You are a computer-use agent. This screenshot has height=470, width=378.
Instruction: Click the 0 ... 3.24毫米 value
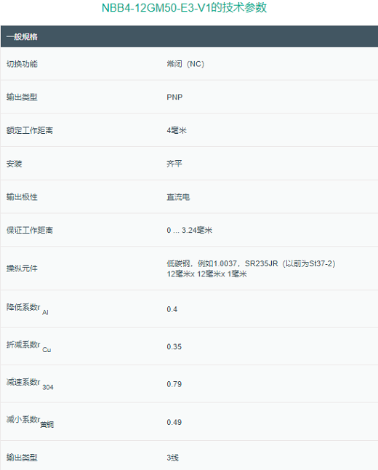click(190, 230)
